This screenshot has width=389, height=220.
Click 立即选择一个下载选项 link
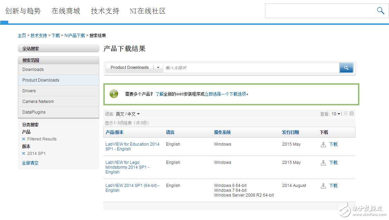(x=225, y=94)
